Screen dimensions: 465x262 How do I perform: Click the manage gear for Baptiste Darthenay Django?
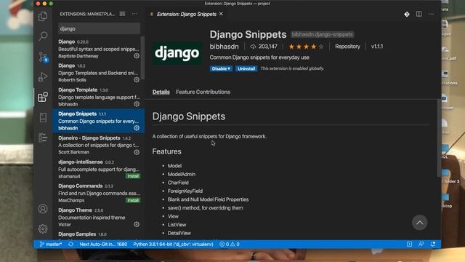pyautogui.click(x=137, y=56)
